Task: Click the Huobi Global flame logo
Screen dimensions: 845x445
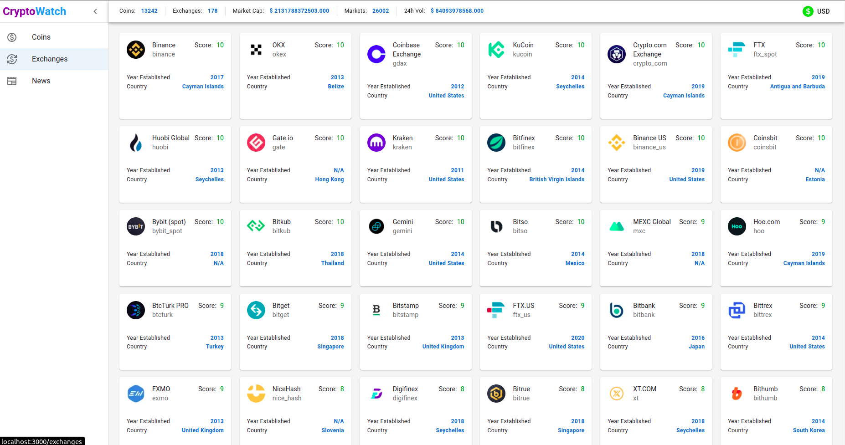Action: tap(136, 143)
